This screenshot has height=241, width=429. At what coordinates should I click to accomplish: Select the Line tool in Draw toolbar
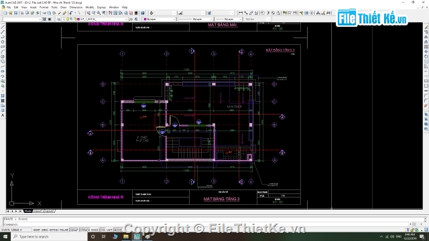click(3, 27)
